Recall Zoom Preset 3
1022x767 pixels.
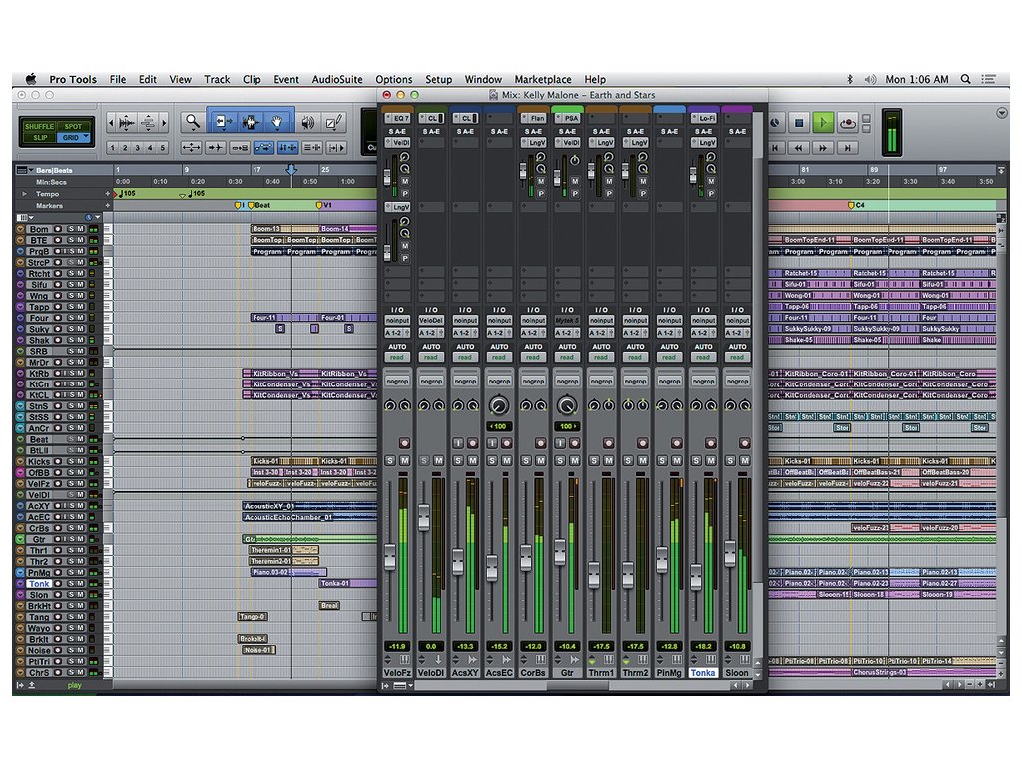coord(137,148)
